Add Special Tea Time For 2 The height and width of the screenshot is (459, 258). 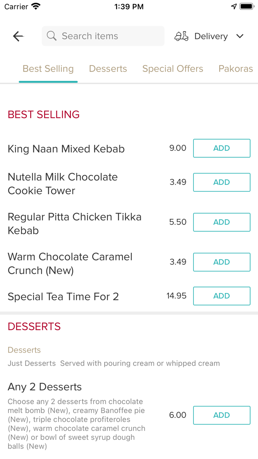point(222,296)
